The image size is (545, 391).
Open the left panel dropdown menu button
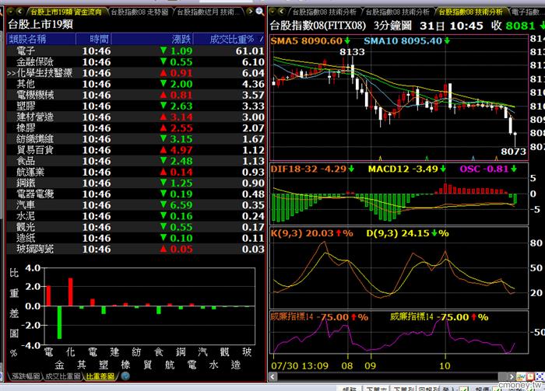tap(10, 12)
